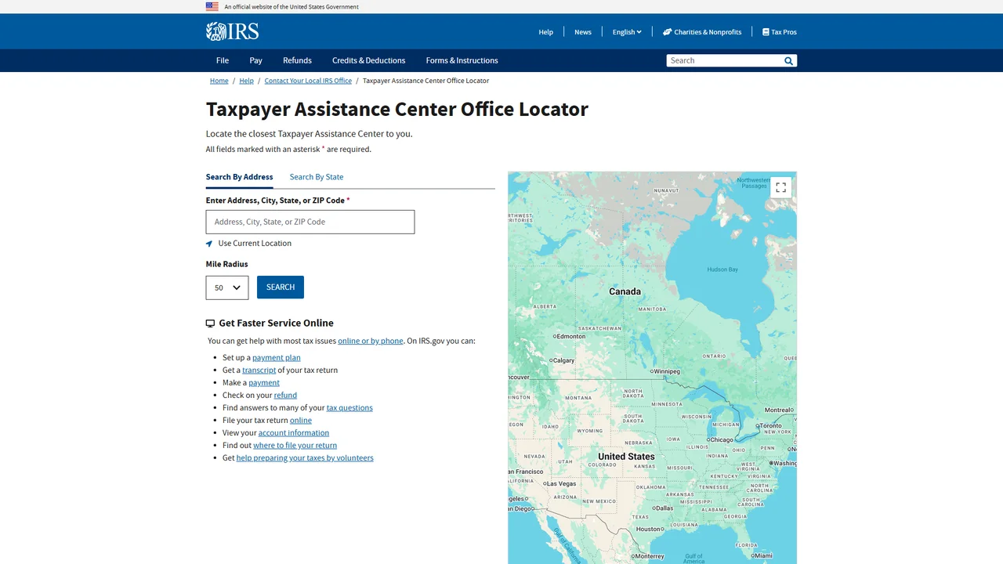Open the Pay menu
This screenshot has height=564, width=1003.
point(255,60)
